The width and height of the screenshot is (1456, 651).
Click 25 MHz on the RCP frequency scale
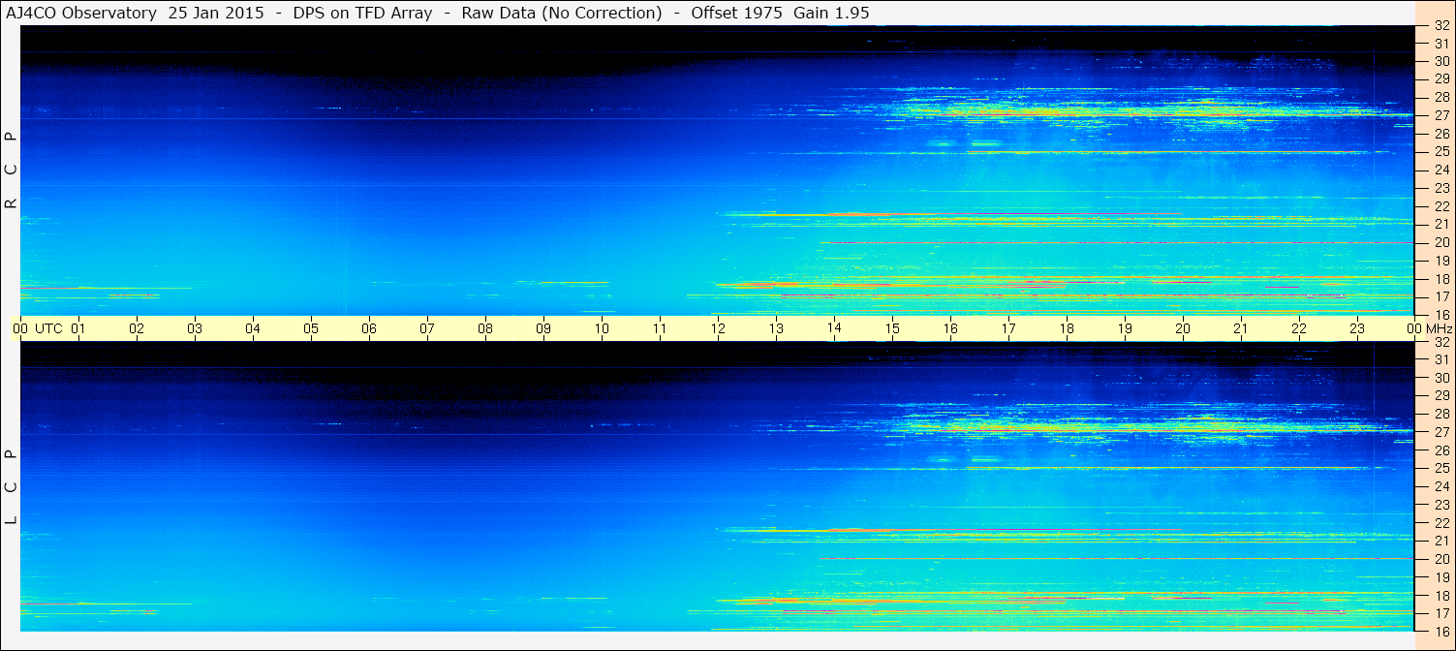1441,152
